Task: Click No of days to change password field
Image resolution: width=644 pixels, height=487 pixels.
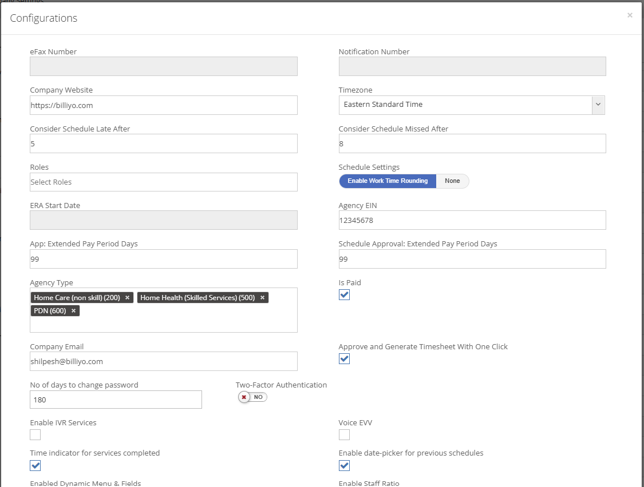Action: (x=116, y=400)
